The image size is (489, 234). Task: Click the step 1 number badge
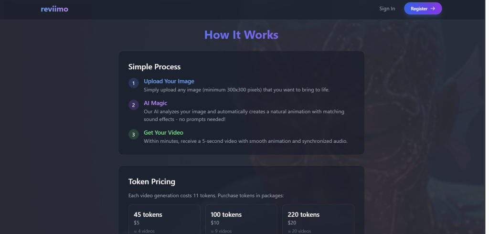pyautogui.click(x=134, y=84)
